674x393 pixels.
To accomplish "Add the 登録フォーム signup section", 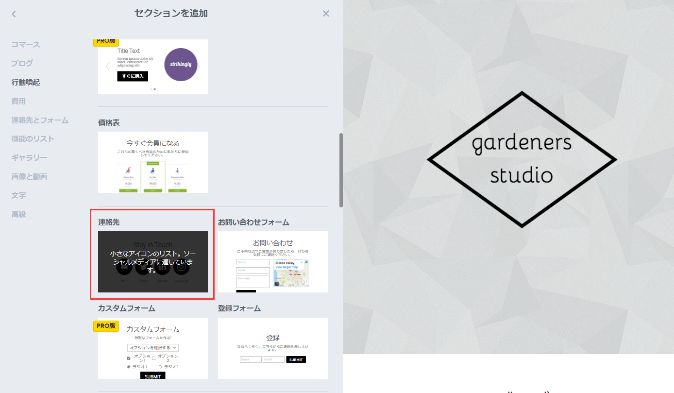I will pyautogui.click(x=272, y=348).
